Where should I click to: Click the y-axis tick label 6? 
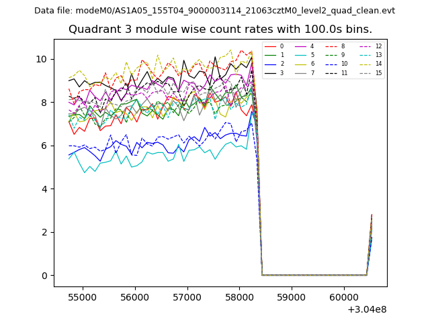(44, 146)
